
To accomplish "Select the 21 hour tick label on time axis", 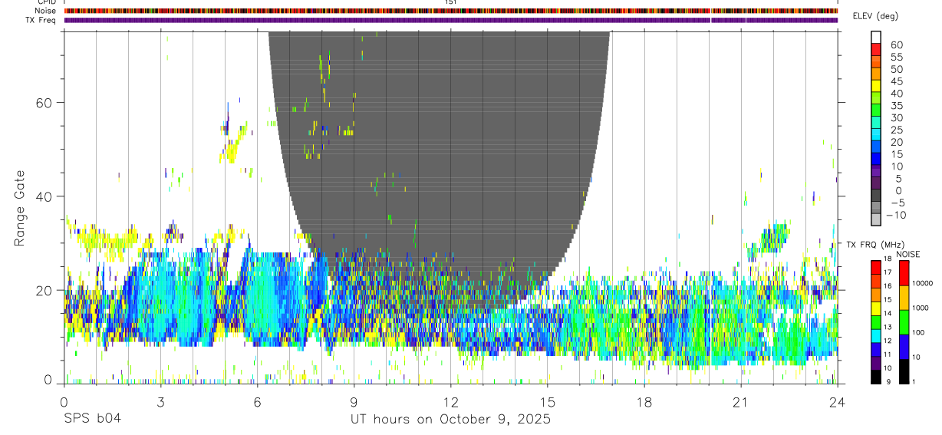I will 741,402.
